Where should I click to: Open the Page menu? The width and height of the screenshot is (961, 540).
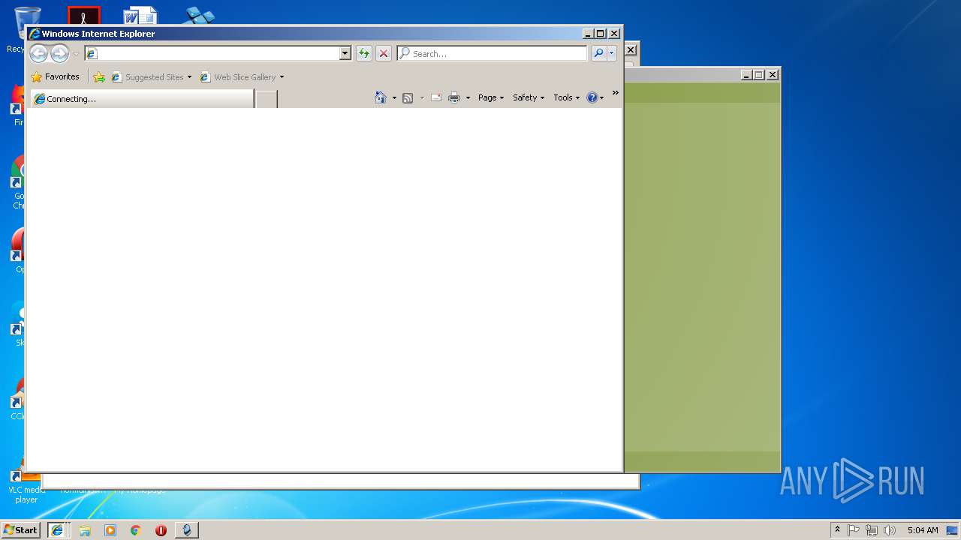(491, 97)
